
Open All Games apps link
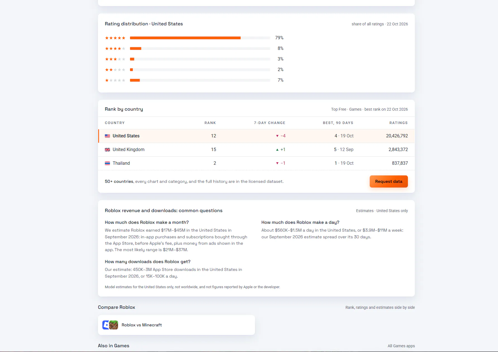tap(401, 346)
